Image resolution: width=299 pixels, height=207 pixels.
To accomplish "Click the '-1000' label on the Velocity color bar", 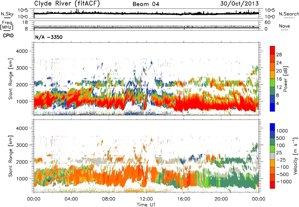I will (284, 182).
